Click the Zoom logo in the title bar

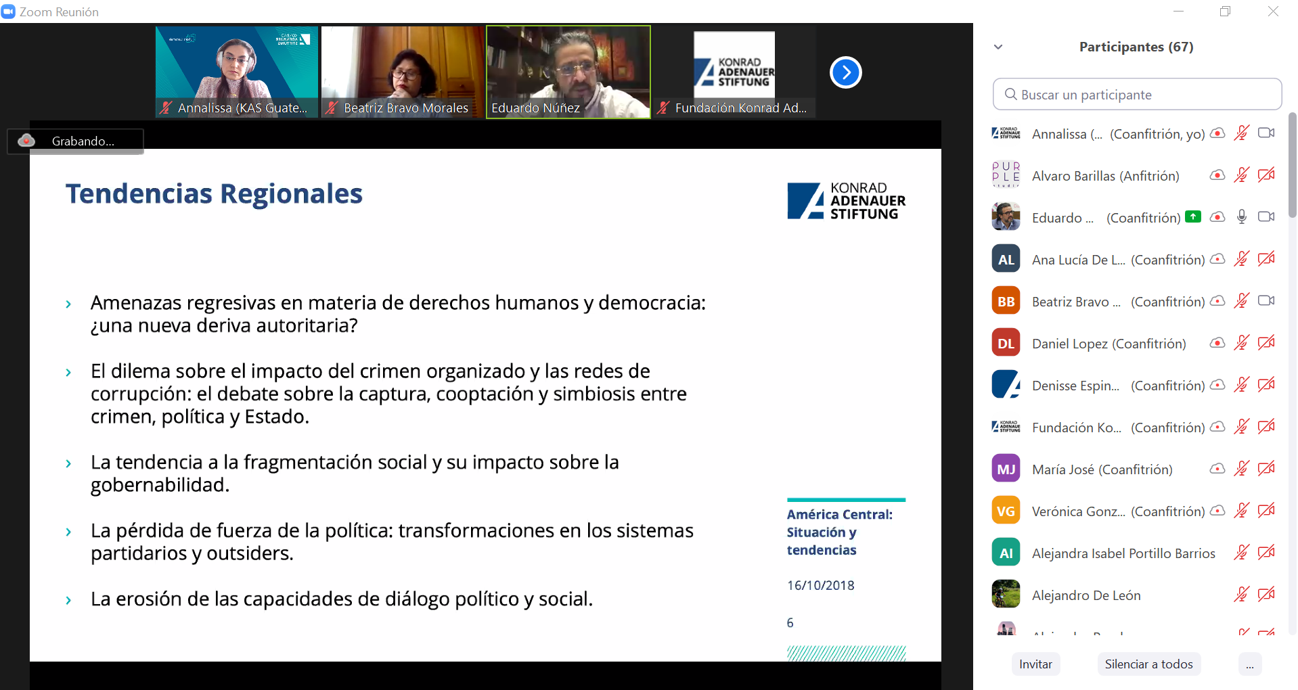(8, 11)
